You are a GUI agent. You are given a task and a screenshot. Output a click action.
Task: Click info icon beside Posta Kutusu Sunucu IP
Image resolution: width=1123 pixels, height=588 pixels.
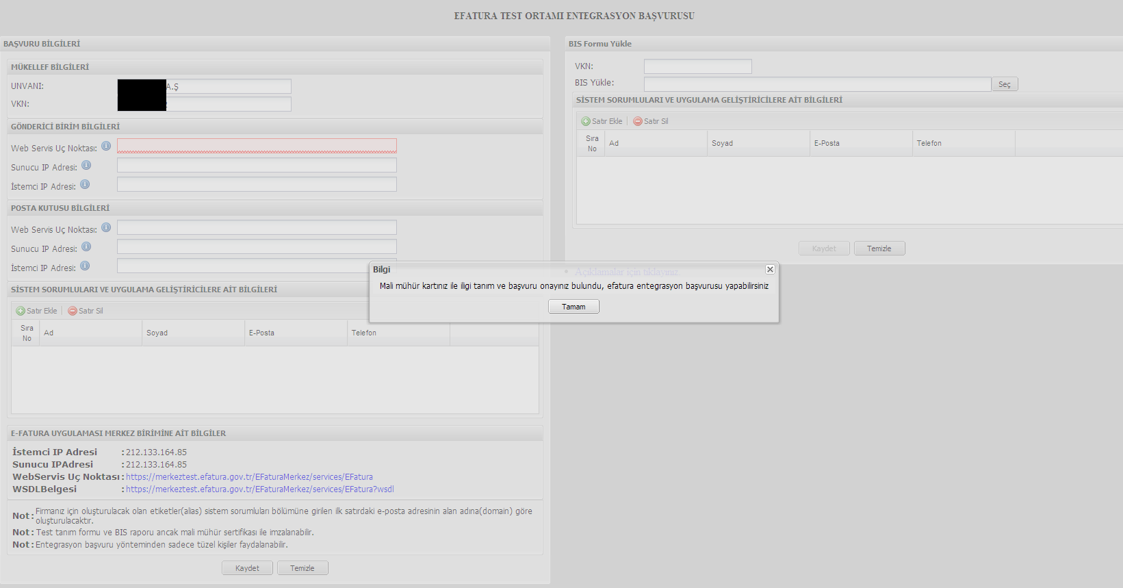tap(86, 246)
